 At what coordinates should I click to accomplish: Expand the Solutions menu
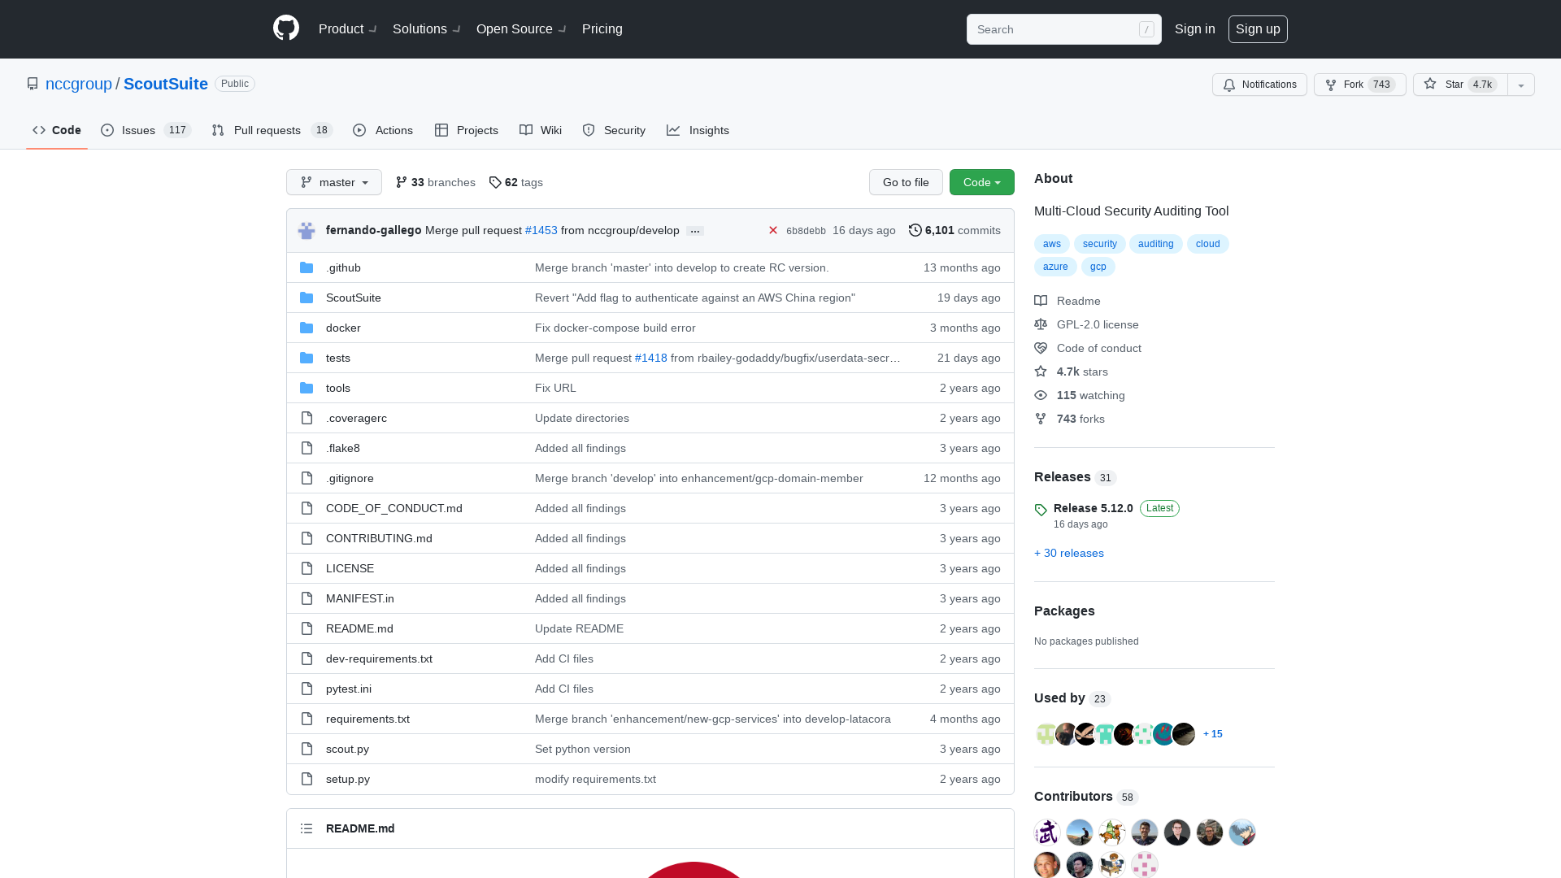click(x=427, y=28)
